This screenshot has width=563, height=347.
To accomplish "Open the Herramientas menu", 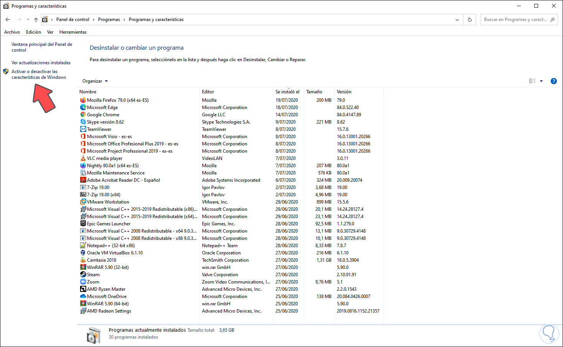I will [x=73, y=32].
